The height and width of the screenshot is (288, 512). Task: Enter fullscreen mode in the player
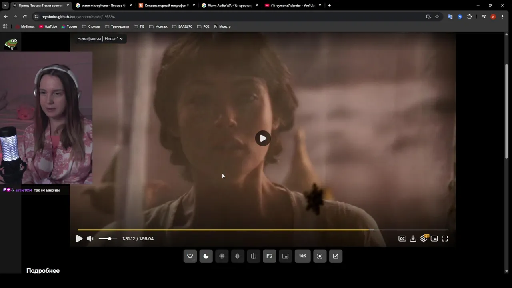445,239
